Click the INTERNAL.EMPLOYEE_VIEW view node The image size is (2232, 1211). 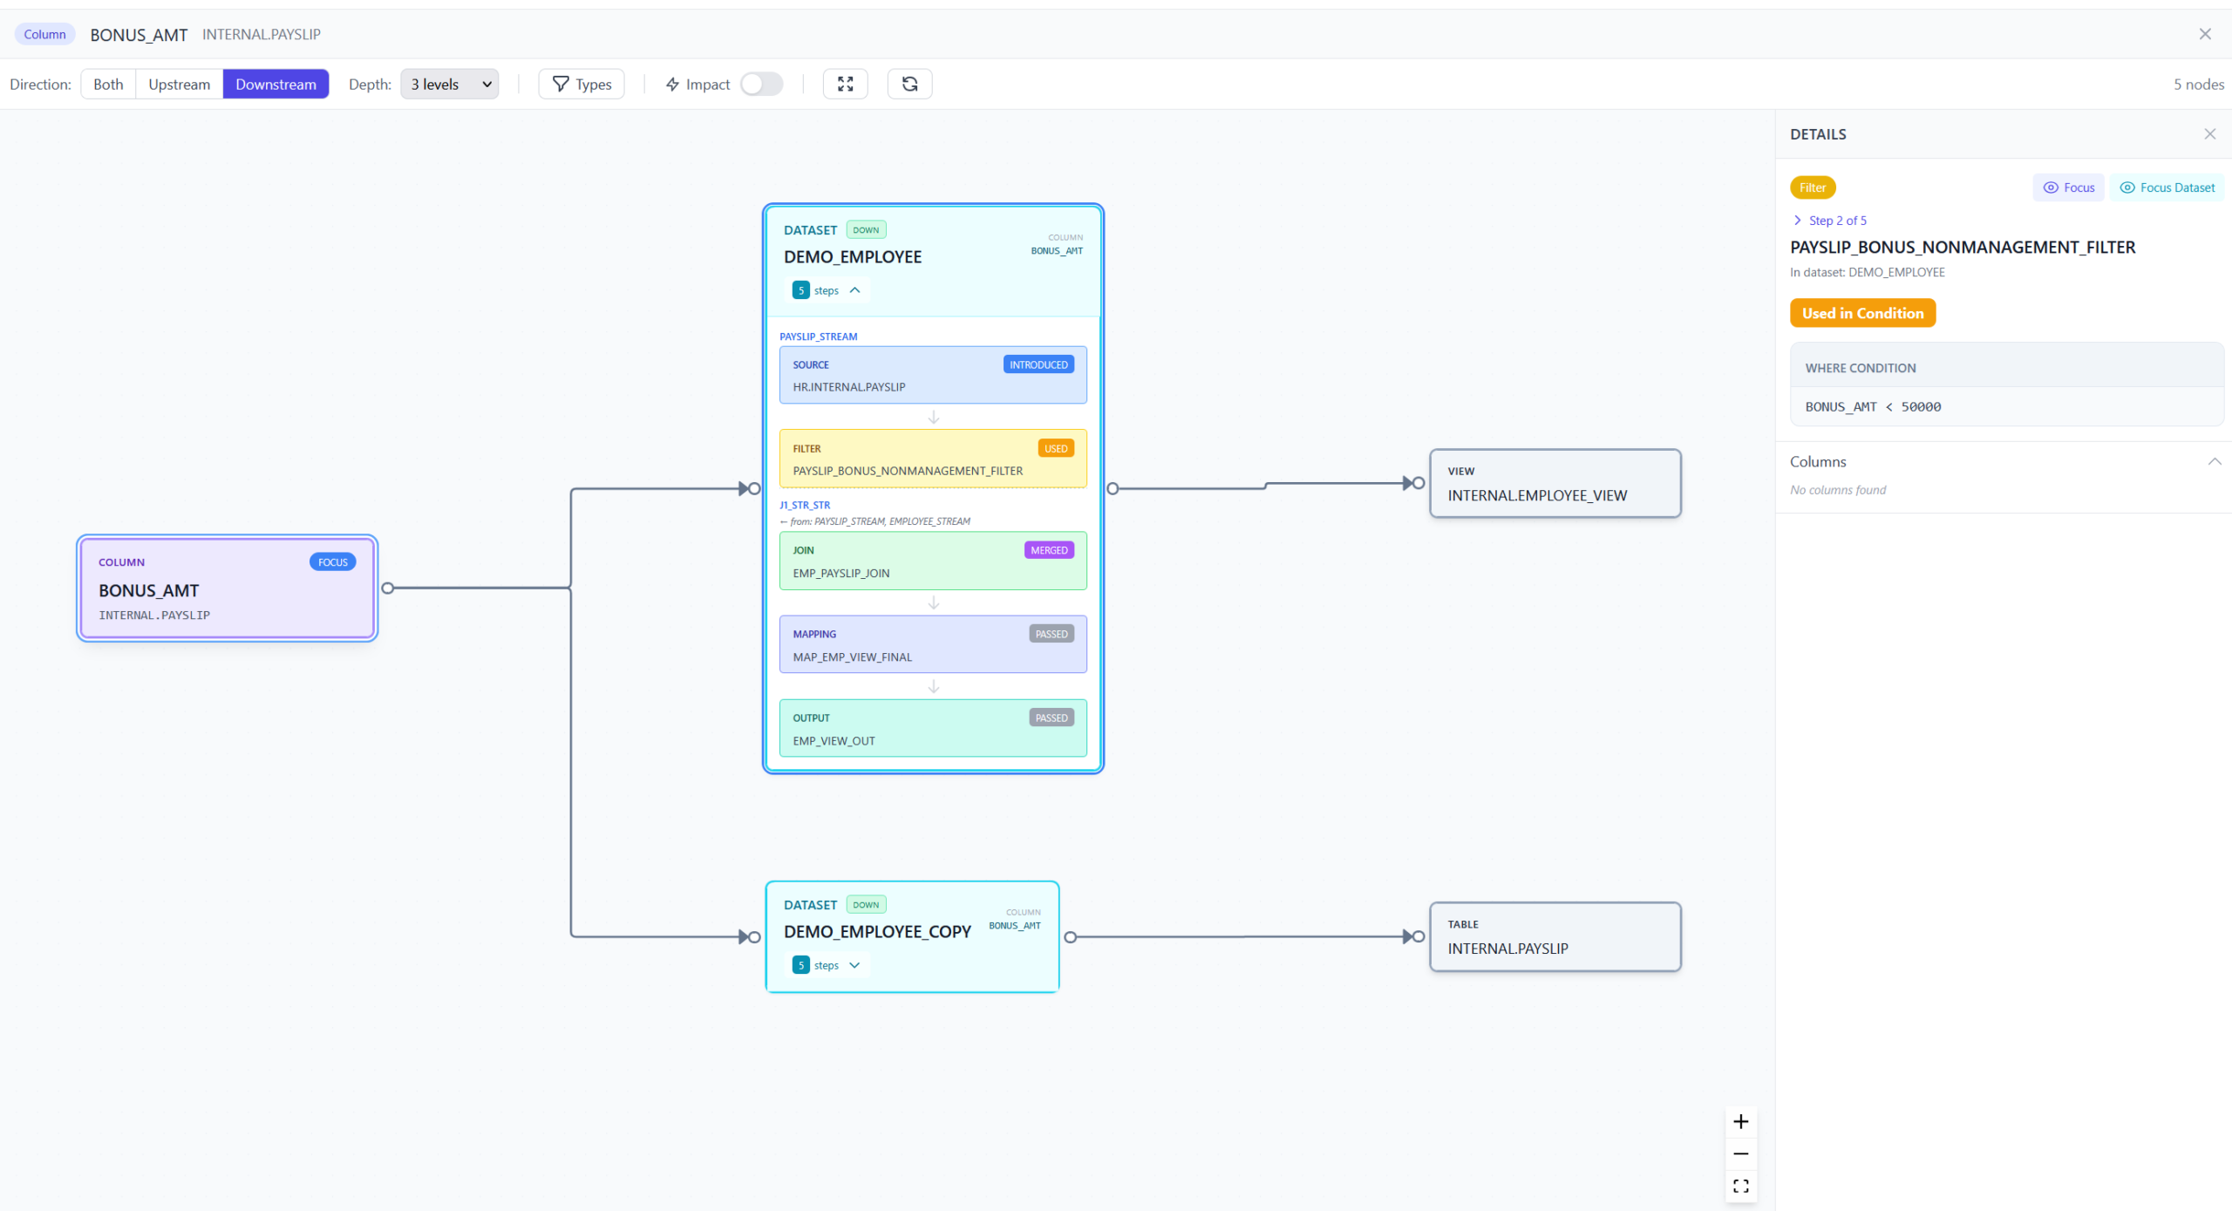(1555, 483)
